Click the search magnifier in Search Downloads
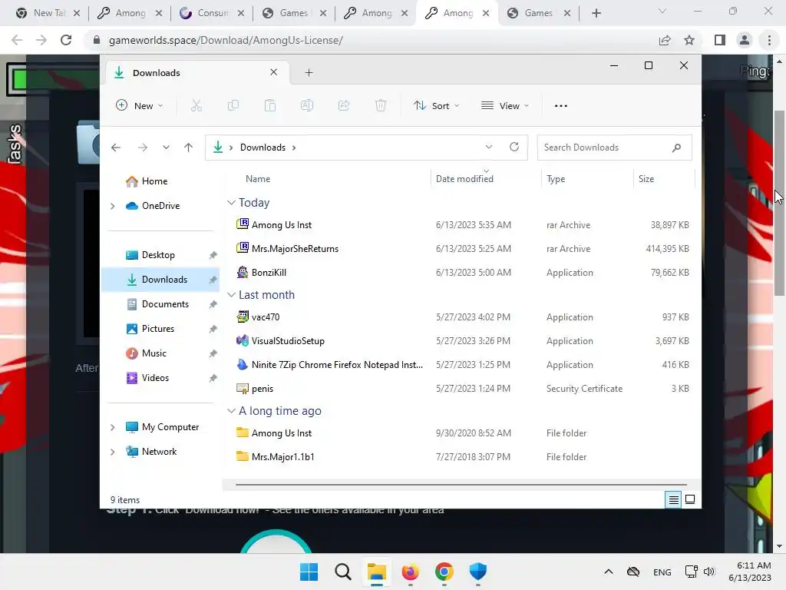This screenshot has height=590, width=786. pos(676,147)
